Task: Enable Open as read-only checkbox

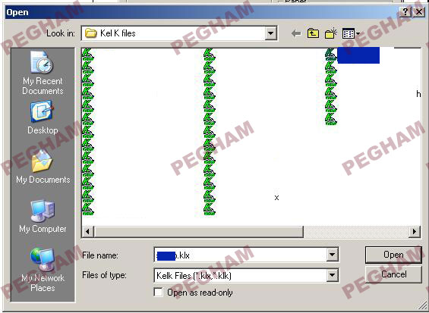Action: 159,293
